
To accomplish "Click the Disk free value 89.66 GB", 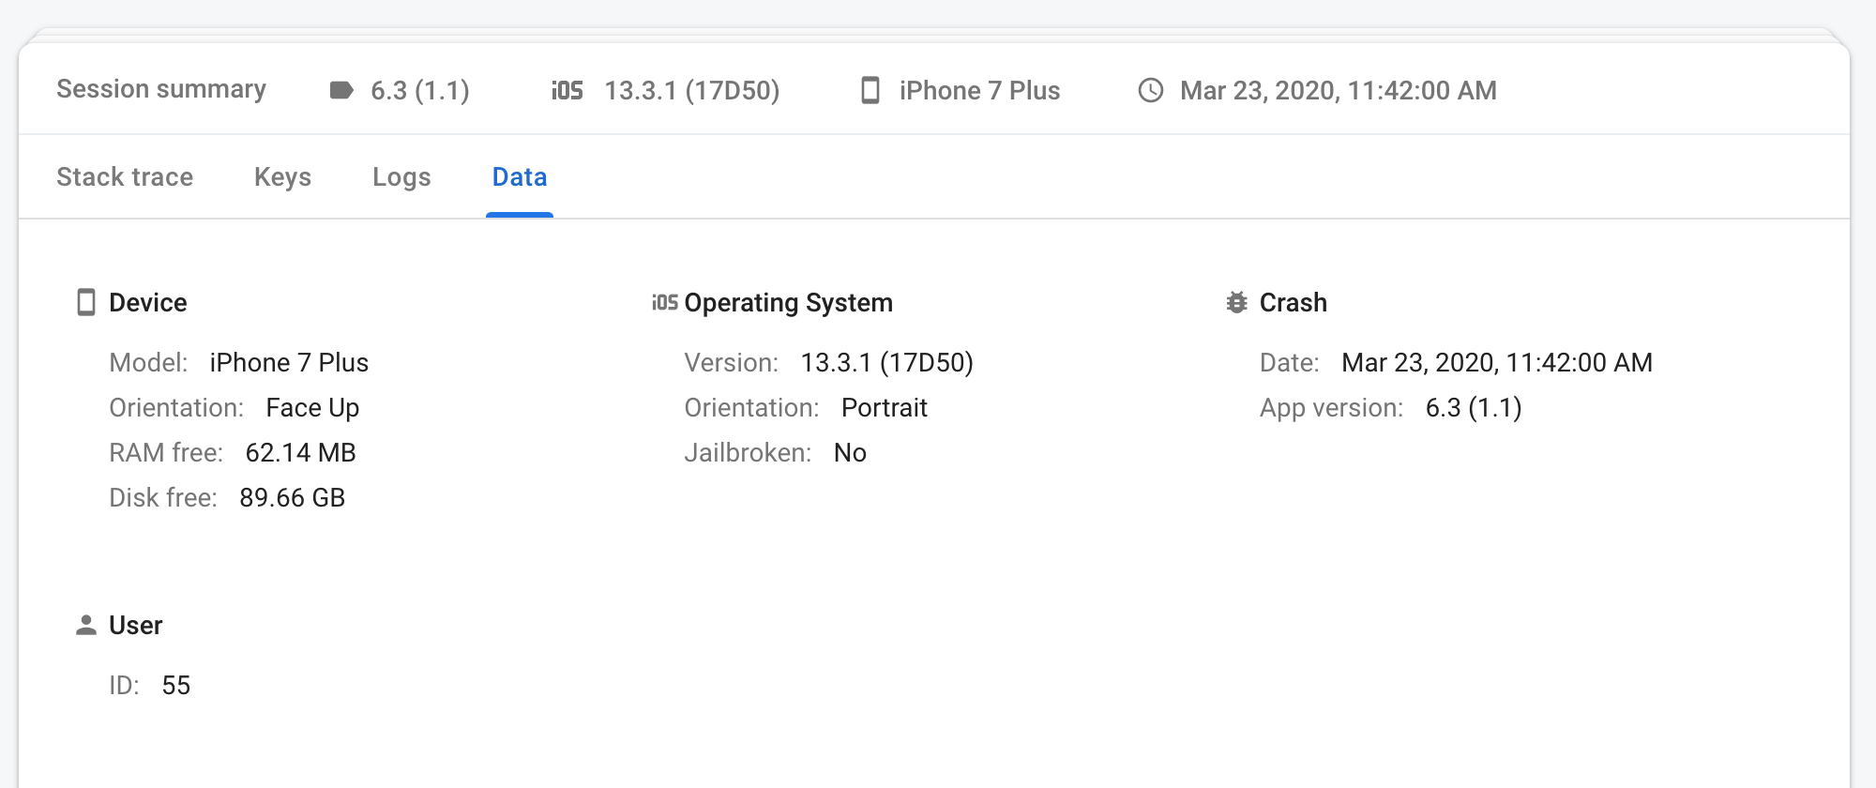I will pos(292,497).
